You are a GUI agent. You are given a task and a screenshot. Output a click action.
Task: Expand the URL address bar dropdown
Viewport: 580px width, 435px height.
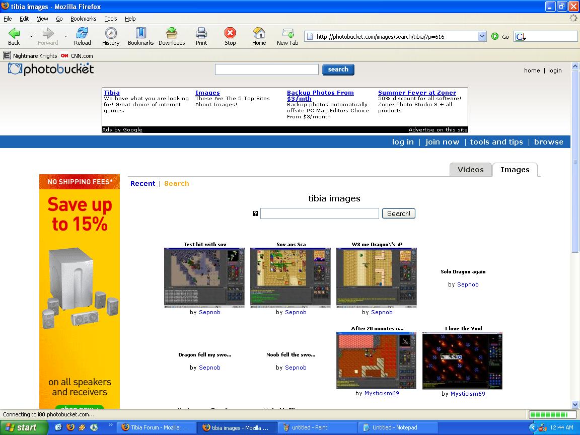click(x=481, y=36)
